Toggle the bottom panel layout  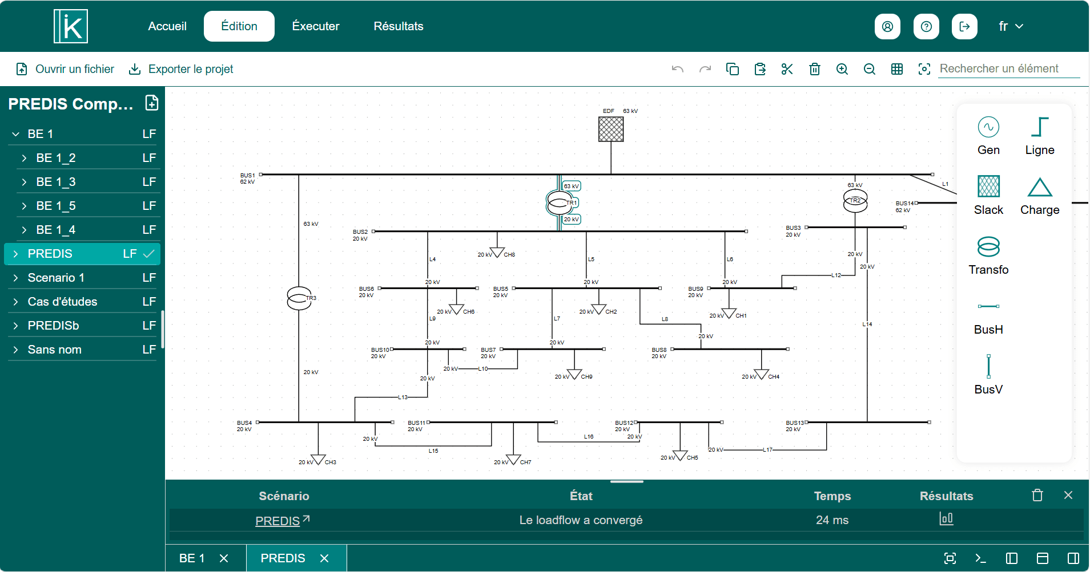click(x=1043, y=558)
